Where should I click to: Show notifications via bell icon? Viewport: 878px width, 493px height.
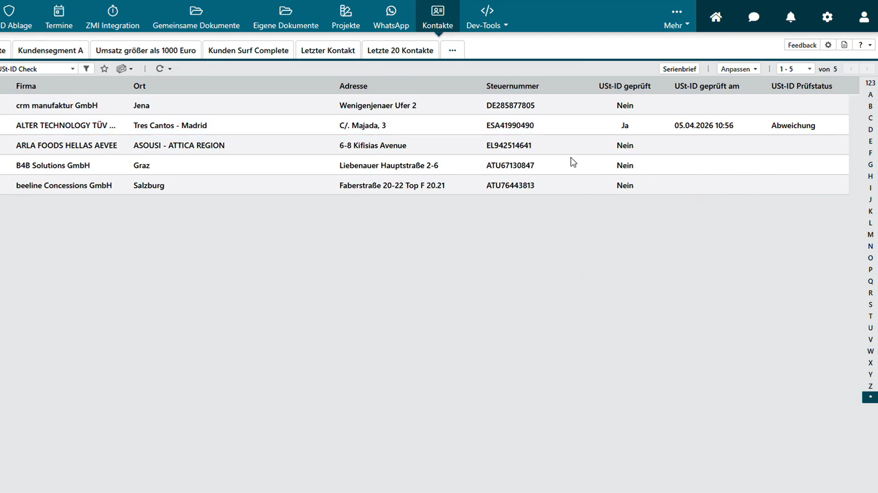pyautogui.click(x=791, y=17)
